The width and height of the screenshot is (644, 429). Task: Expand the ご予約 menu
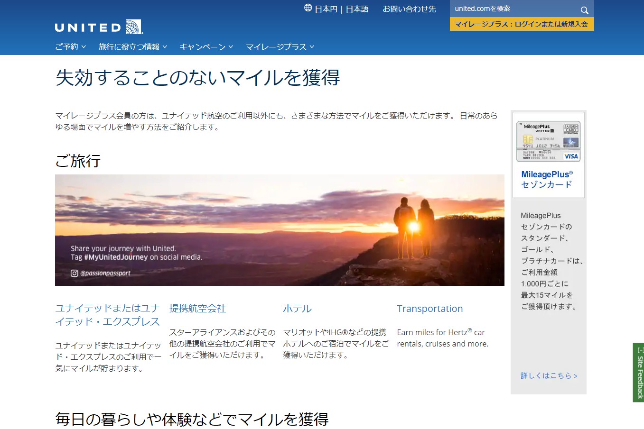coord(71,47)
